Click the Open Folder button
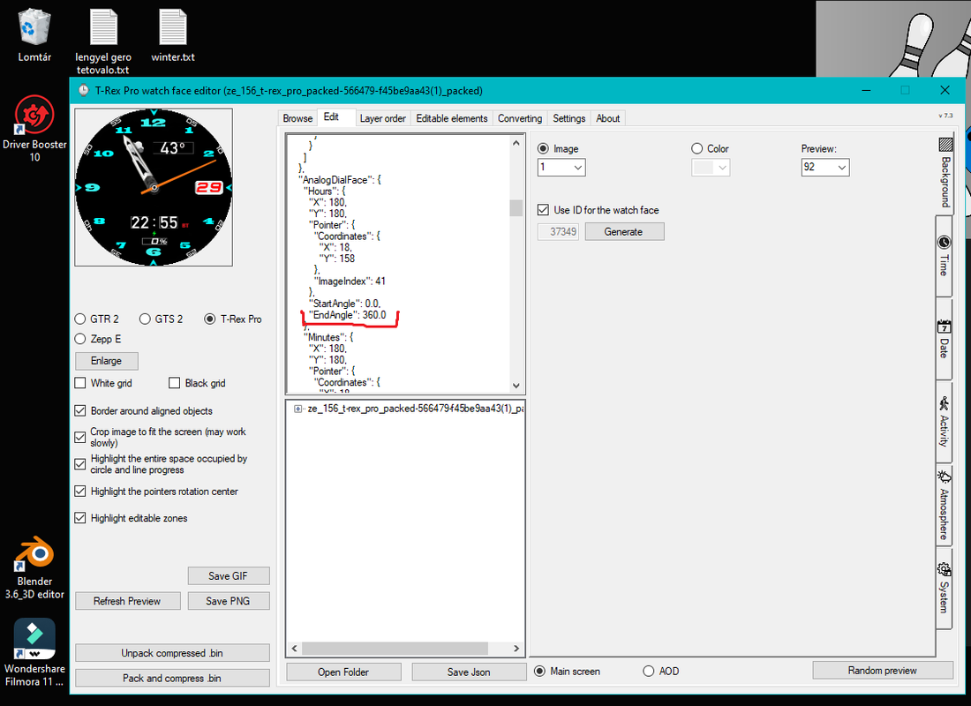 pyautogui.click(x=343, y=672)
